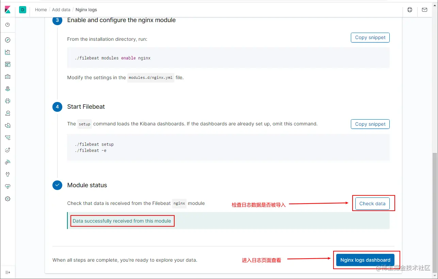
Task: Open Machine Learning icon in sidebar
Action: coord(7,101)
